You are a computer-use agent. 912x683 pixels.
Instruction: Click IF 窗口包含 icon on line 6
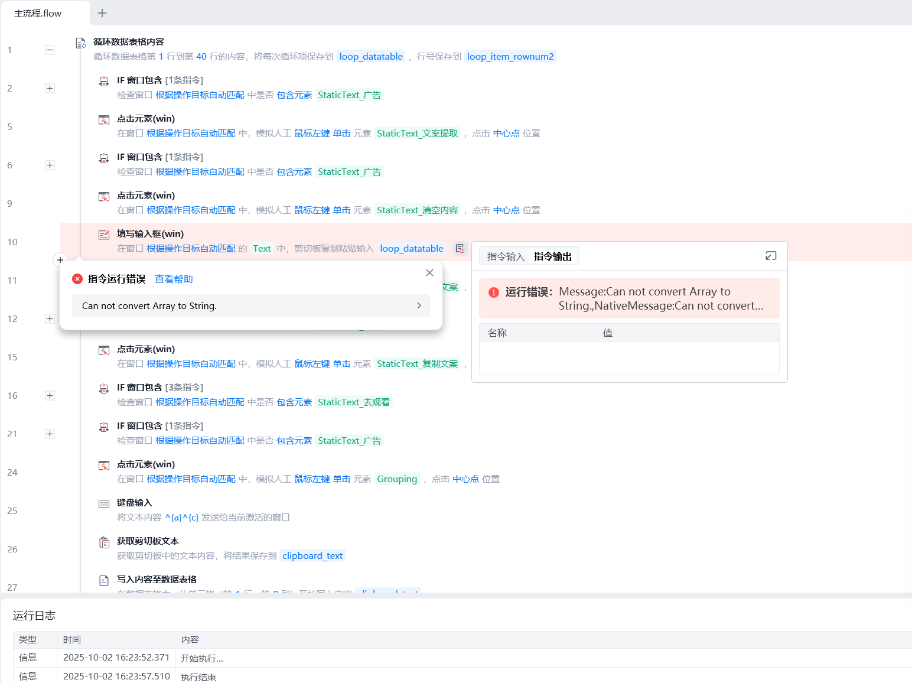coord(104,158)
